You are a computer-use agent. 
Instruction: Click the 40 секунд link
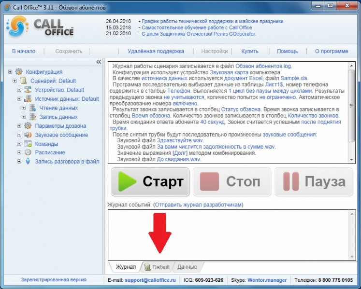point(213,122)
